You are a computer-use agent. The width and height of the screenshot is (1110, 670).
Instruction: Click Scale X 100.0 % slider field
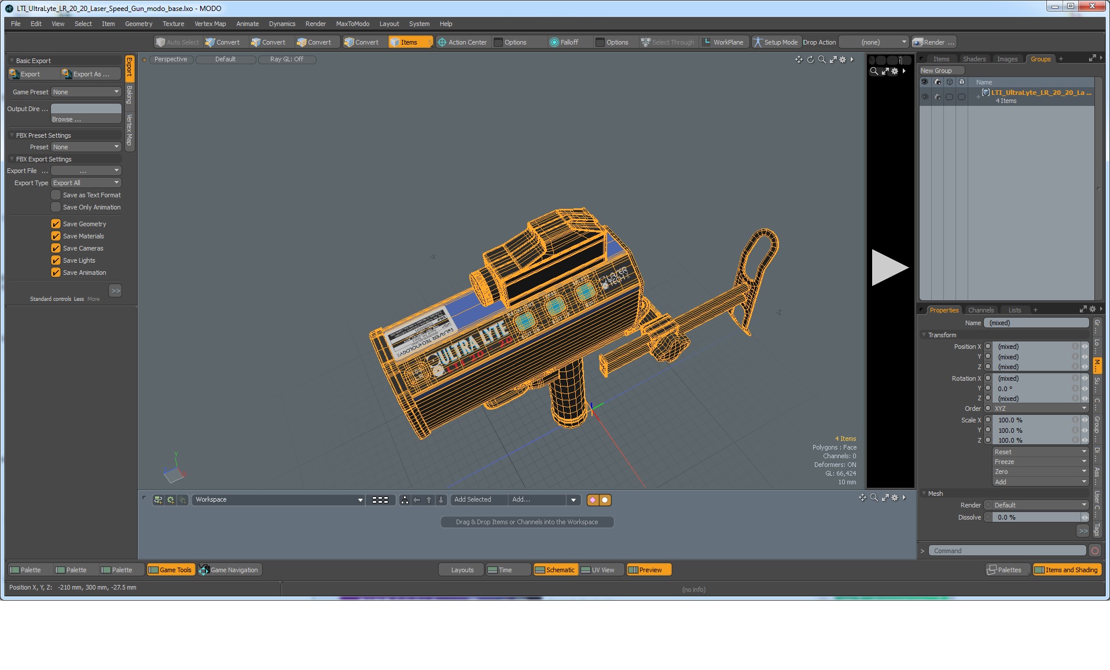(1036, 421)
